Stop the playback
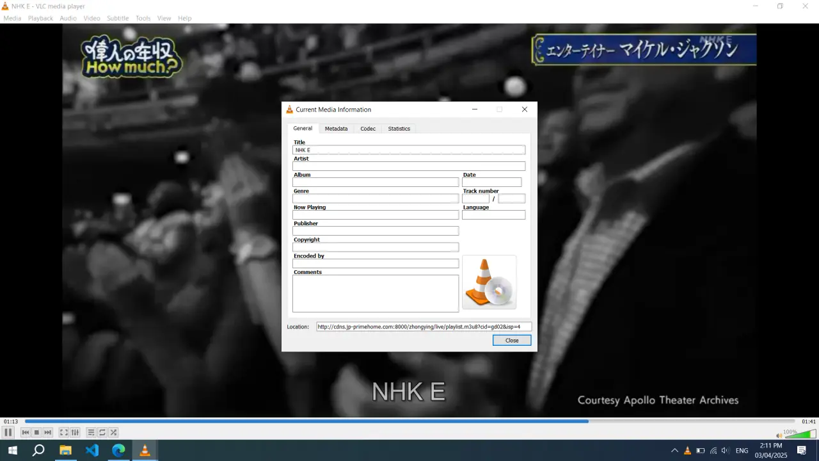Viewport: 819px width, 461px height. tap(36, 433)
